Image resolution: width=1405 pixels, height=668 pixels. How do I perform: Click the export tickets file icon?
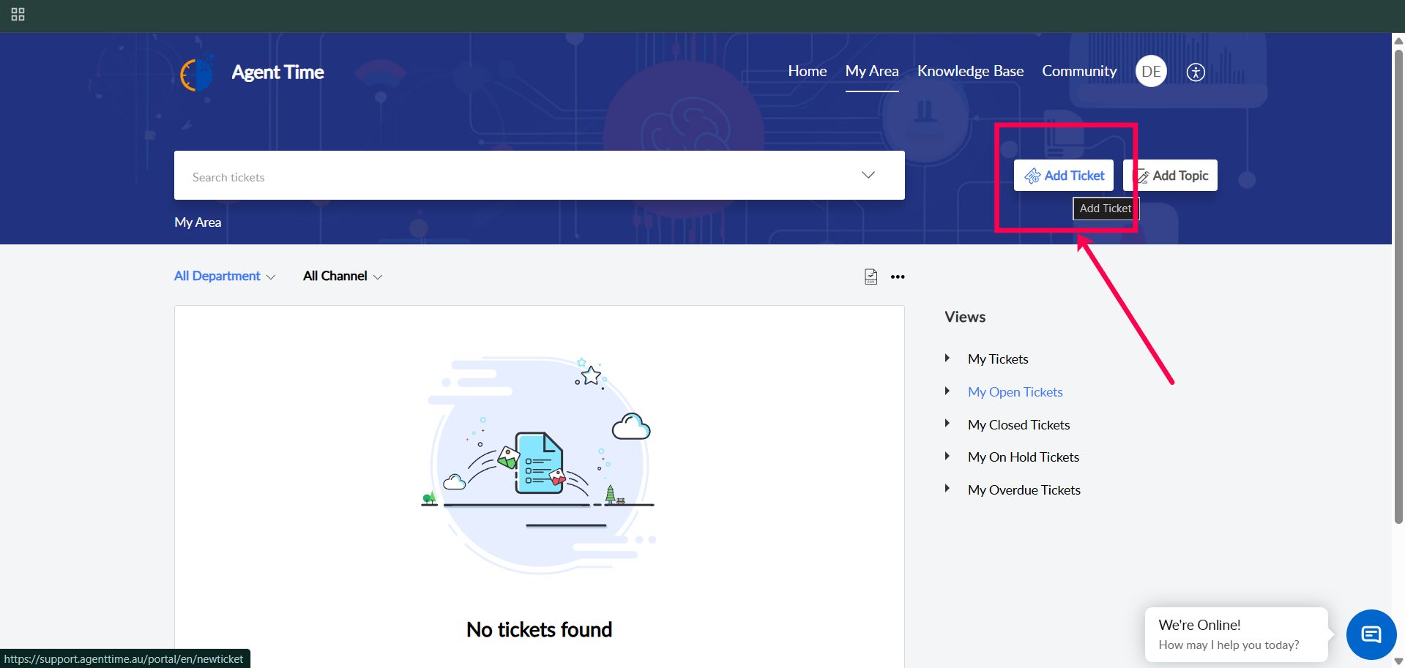[x=871, y=277]
